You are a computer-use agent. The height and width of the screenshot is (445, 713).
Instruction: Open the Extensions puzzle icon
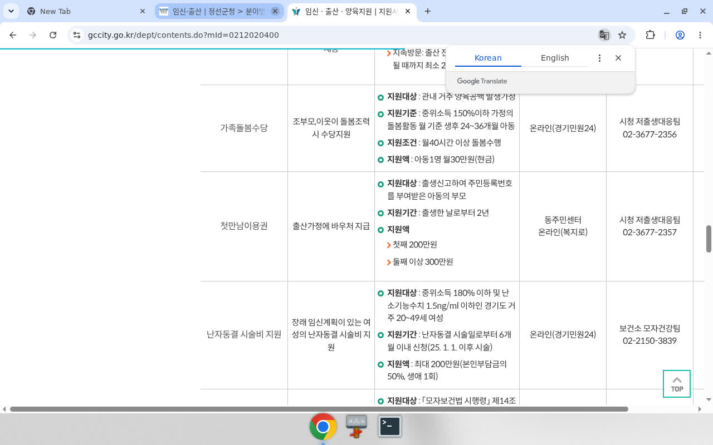pos(650,35)
